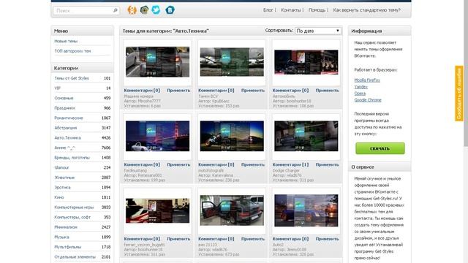Open the fordmustang theme thumbnail
This screenshot has height=263, width=468.
[x=157, y=136]
